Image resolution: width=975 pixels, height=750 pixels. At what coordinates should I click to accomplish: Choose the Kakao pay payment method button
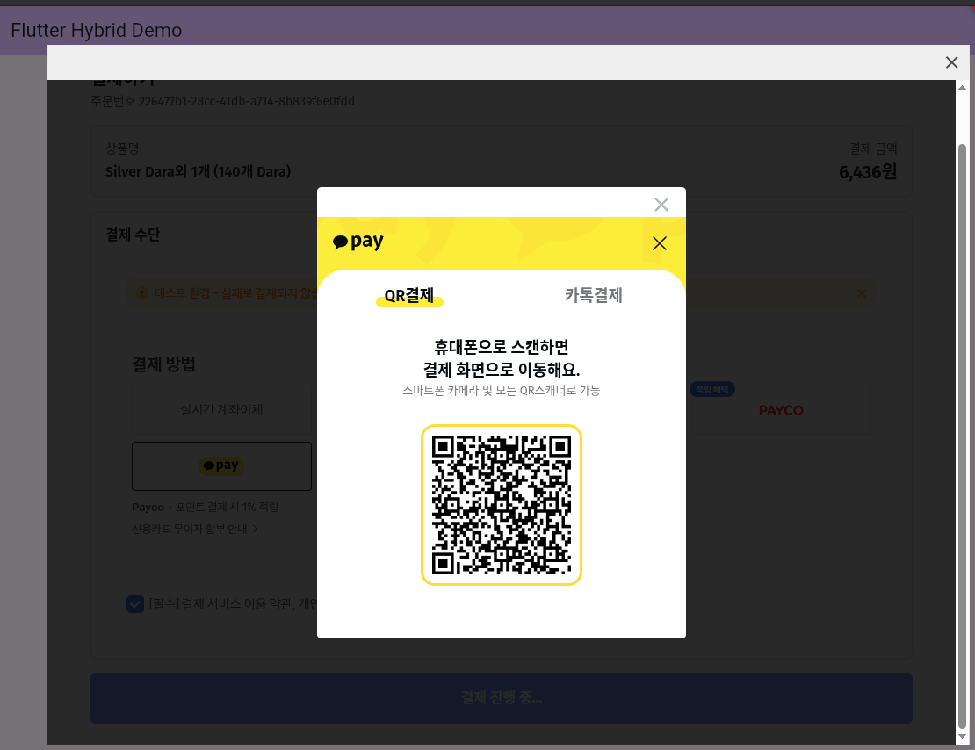[221, 466]
